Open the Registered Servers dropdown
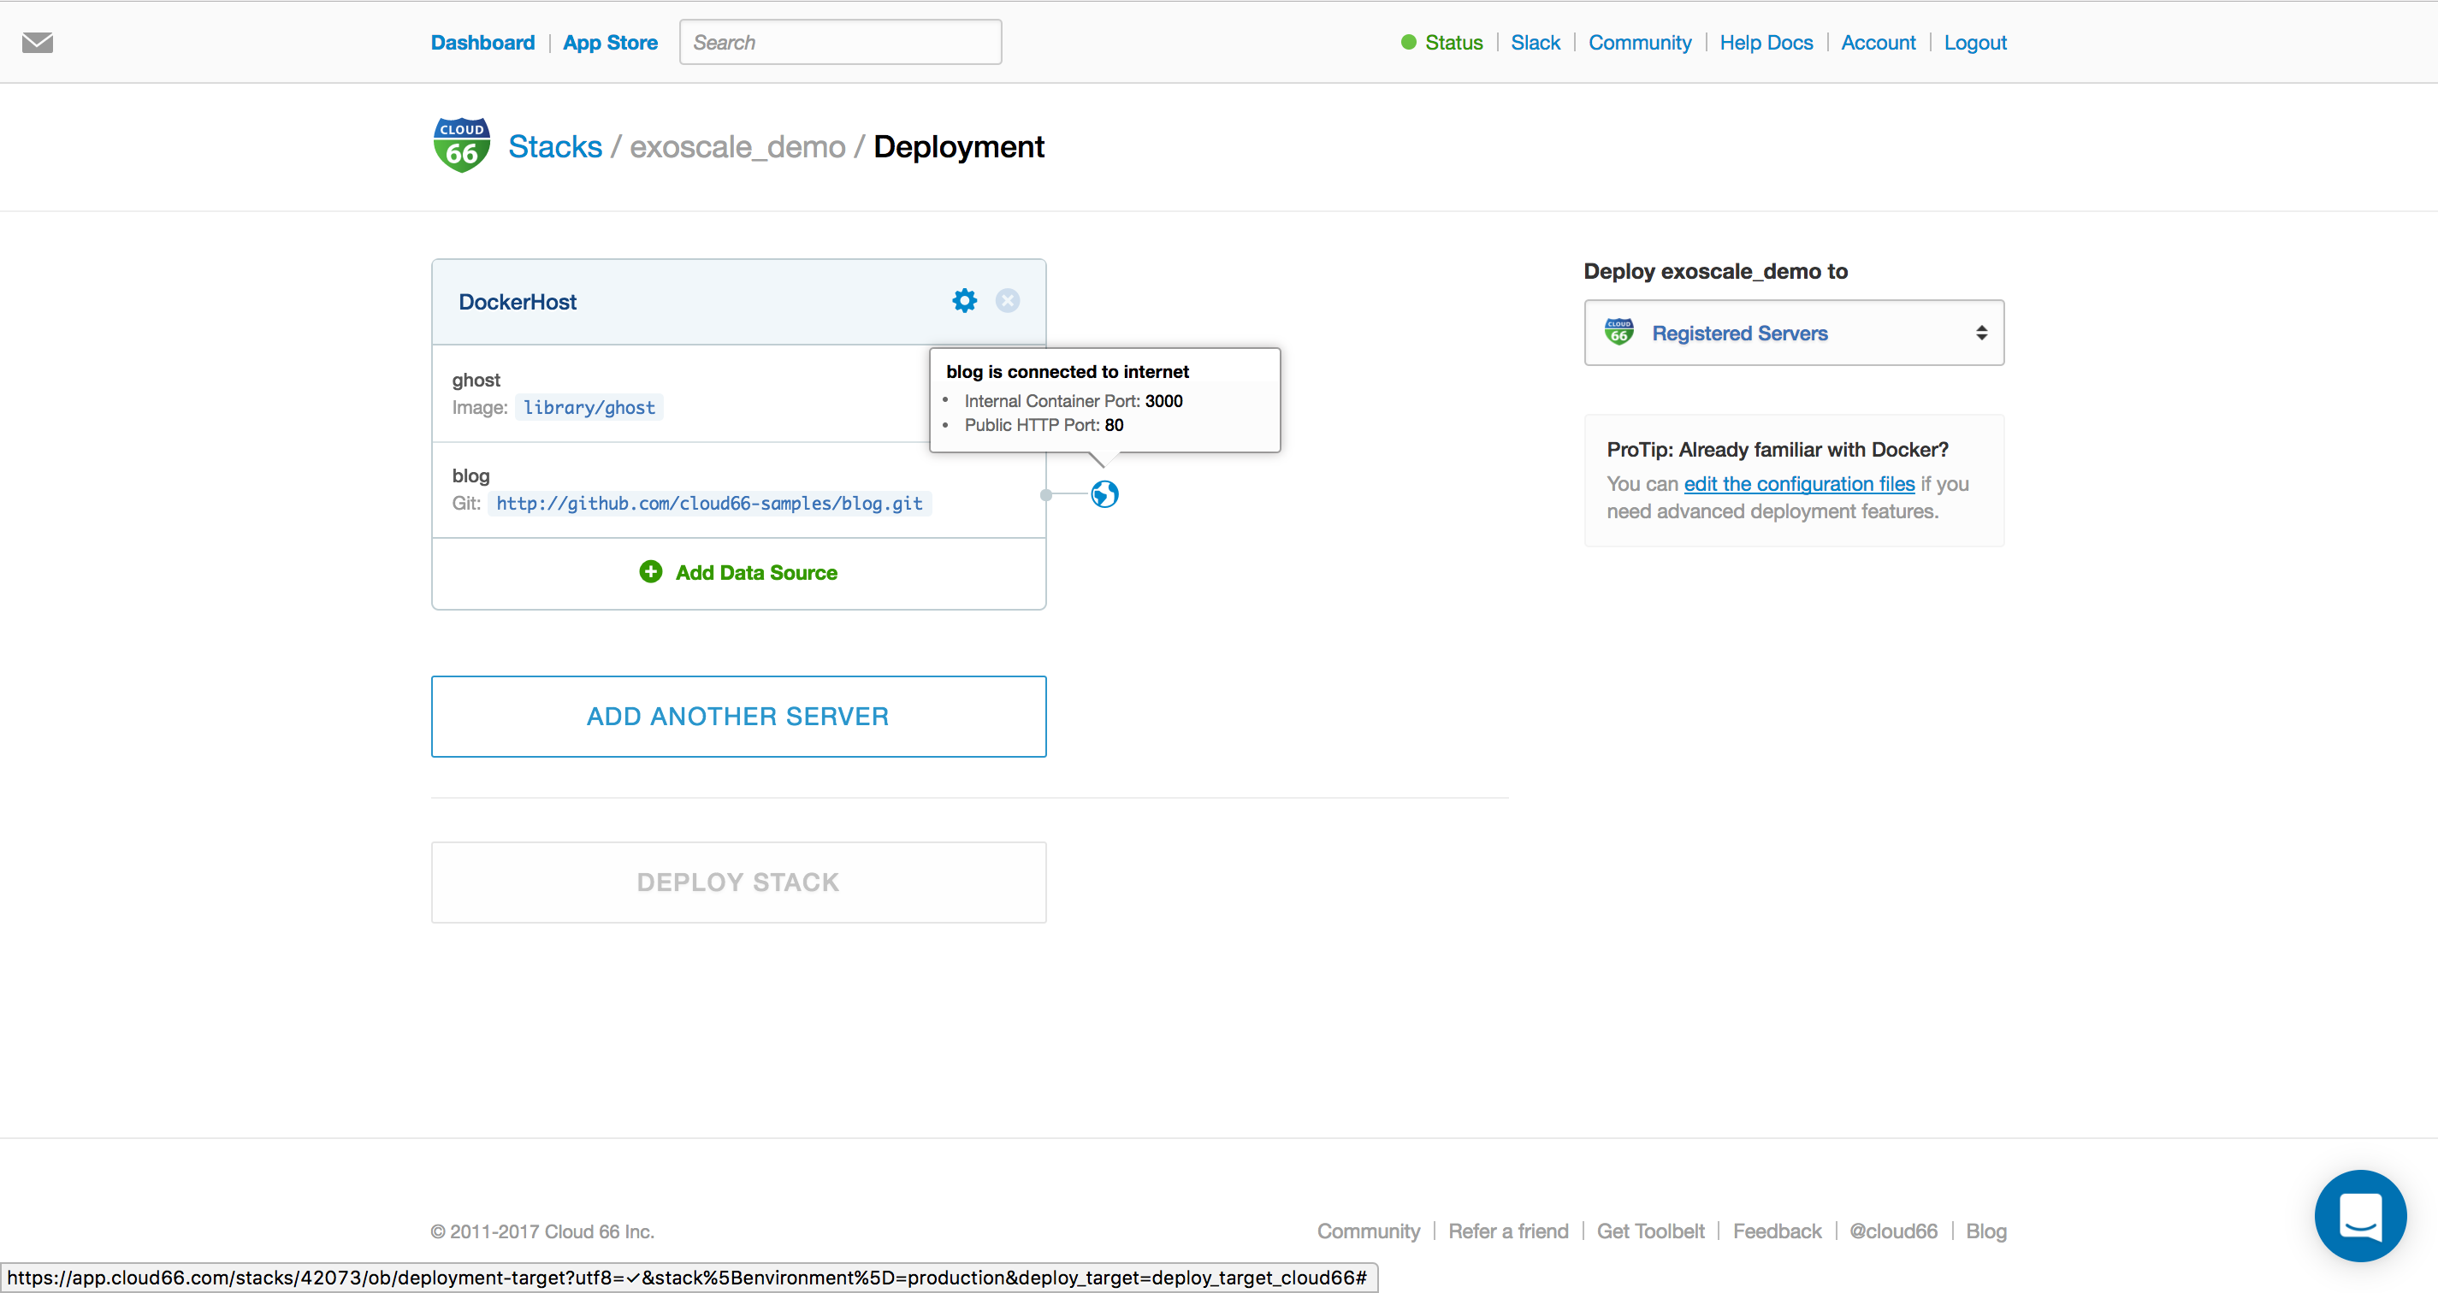Screen dimensions: 2438x1293 [x=1792, y=333]
